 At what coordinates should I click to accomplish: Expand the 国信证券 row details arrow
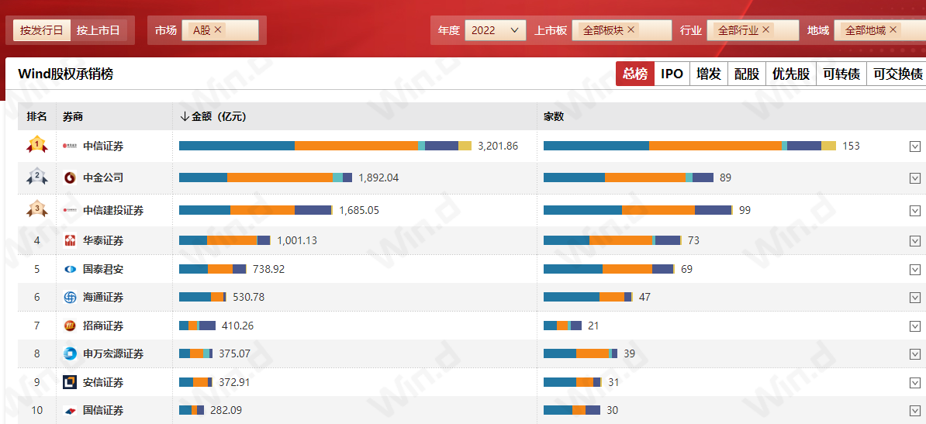tap(915, 410)
